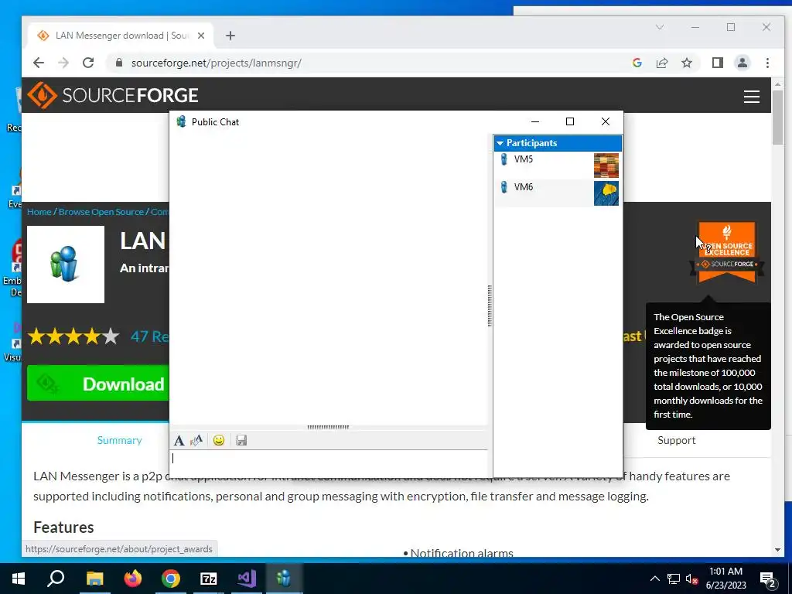Reload the SourceForge page

click(88, 63)
